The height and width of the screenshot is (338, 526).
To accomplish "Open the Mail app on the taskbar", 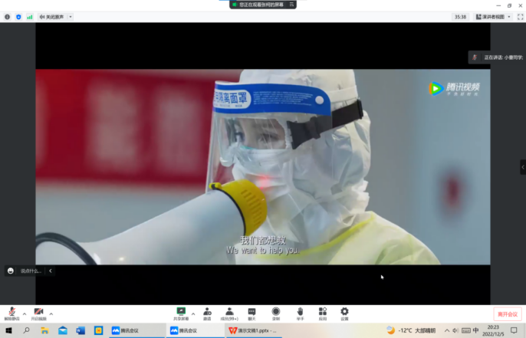I will tap(63, 330).
